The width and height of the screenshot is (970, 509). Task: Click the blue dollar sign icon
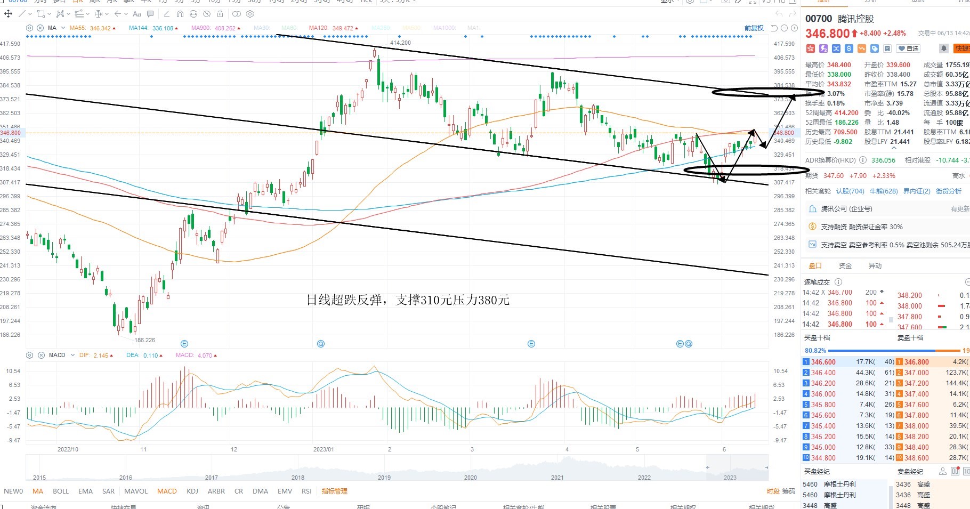click(849, 49)
